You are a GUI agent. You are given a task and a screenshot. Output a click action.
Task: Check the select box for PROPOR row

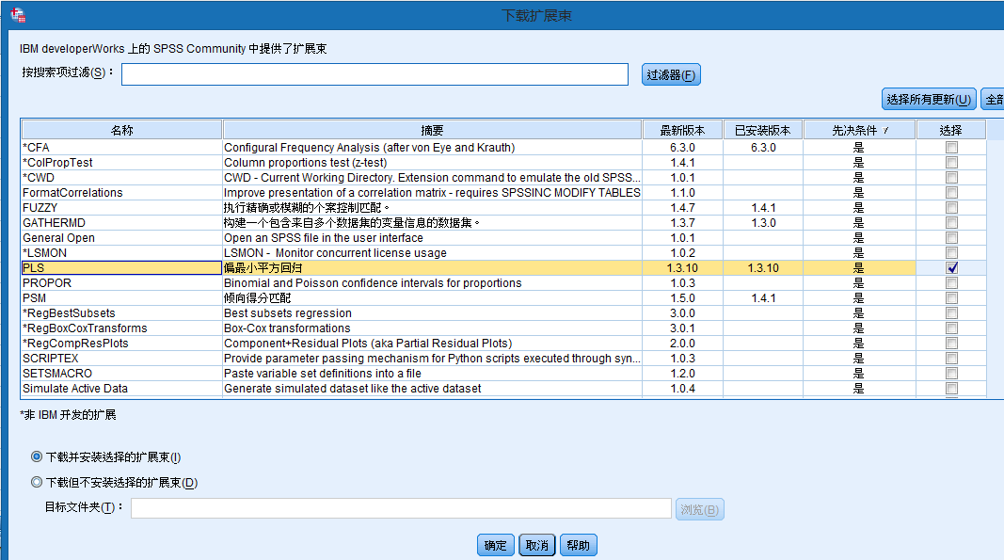[951, 283]
